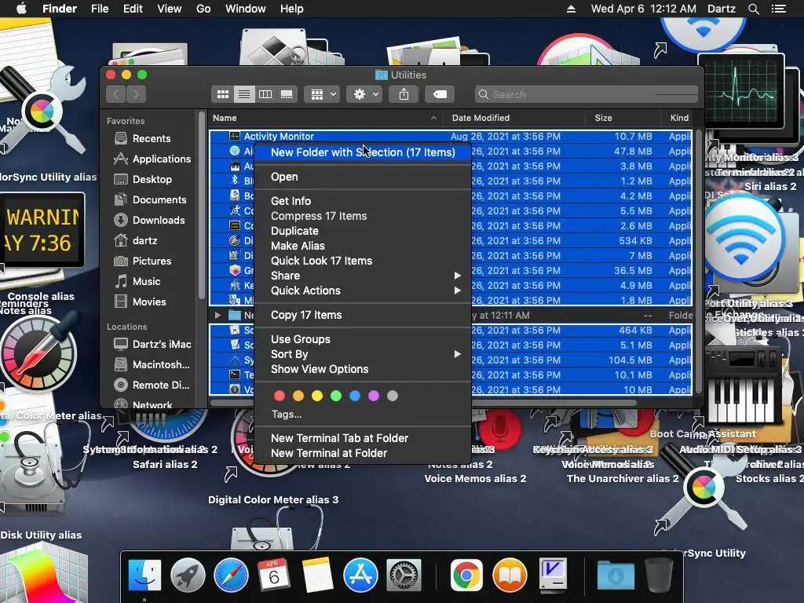Click the Finder search field
This screenshot has height=603, width=804.
(x=586, y=94)
